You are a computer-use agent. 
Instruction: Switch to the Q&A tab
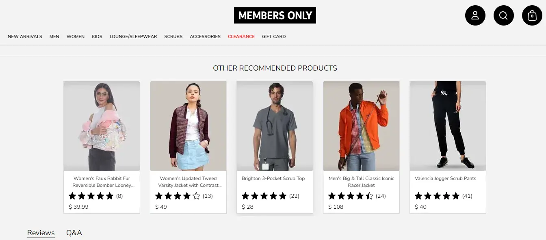click(74, 233)
